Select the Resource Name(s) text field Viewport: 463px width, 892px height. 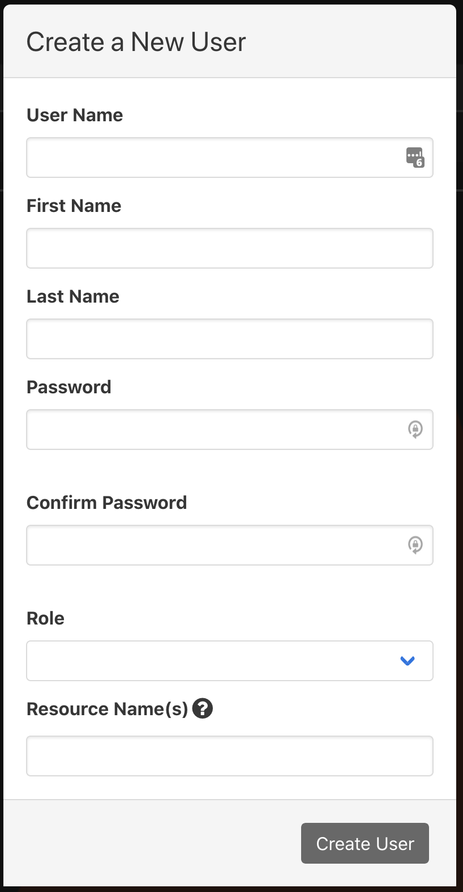click(x=229, y=755)
